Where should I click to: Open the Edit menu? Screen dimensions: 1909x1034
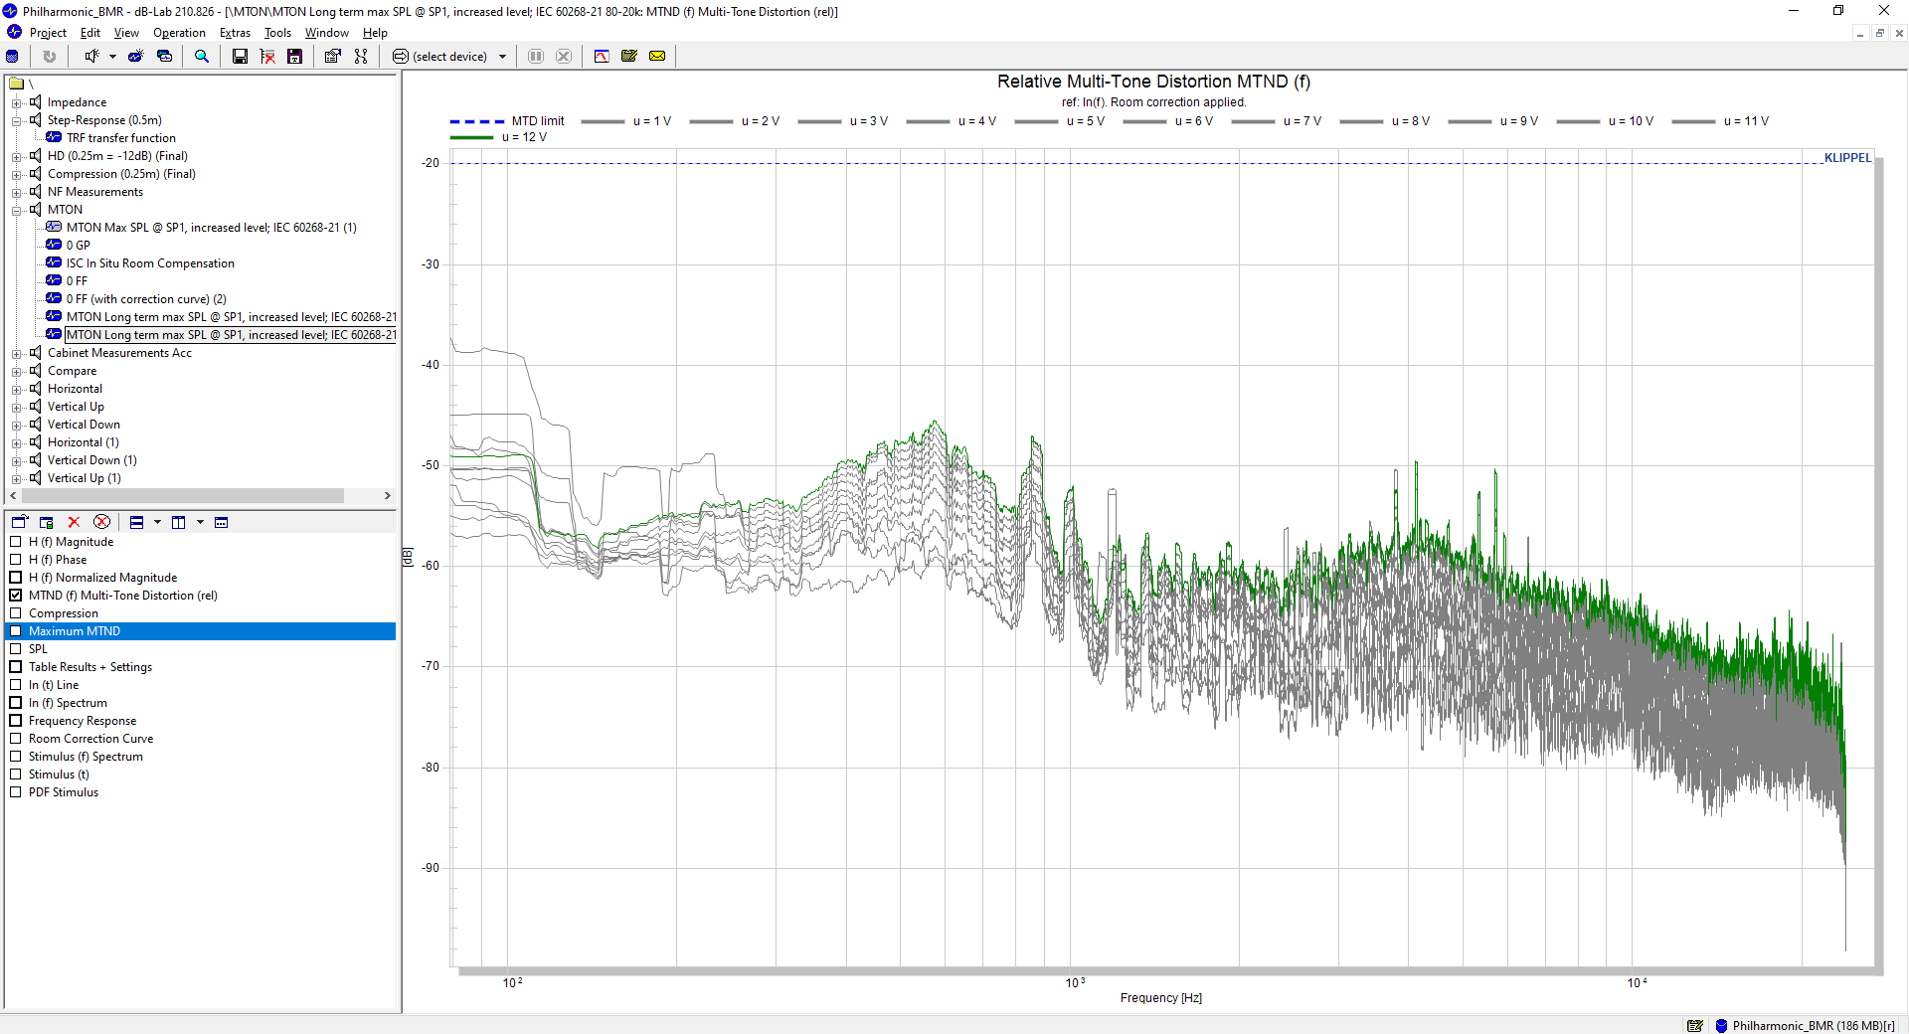[x=90, y=33]
